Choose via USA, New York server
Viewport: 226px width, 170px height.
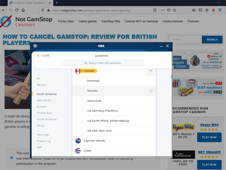[x=114, y=131]
